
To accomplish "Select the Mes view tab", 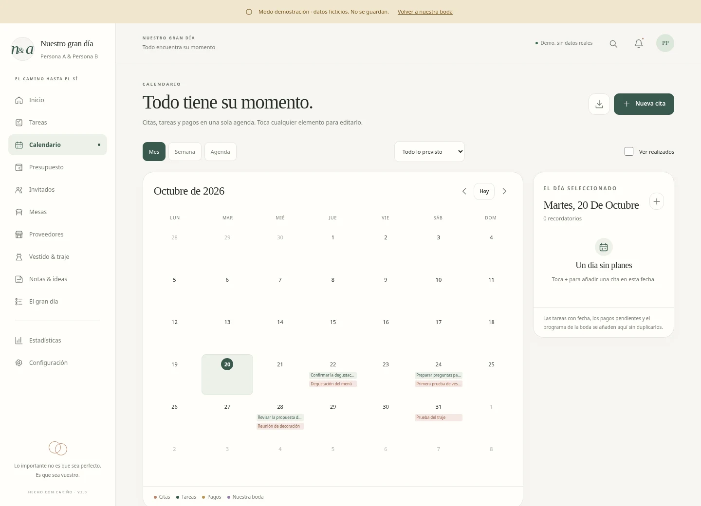I will (x=154, y=152).
